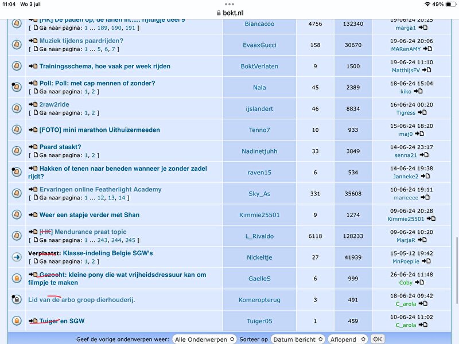Click the three-dot multitasking control at top

(x=229, y=4)
